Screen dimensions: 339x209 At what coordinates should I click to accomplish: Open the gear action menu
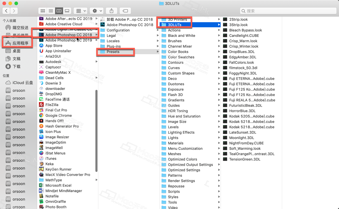[97, 11]
